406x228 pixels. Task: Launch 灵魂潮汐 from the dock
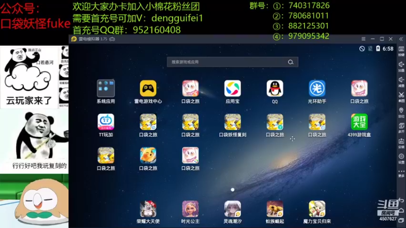pyautogui.click(x=232, y=209)
